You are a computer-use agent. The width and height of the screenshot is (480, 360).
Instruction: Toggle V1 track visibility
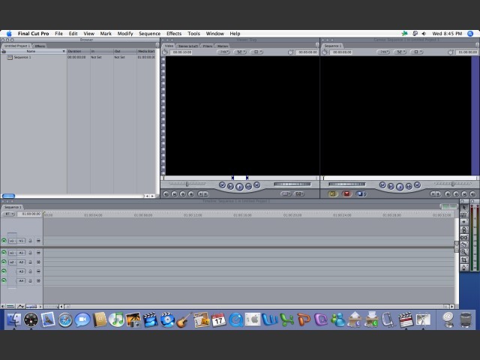[x=4, y=241]
